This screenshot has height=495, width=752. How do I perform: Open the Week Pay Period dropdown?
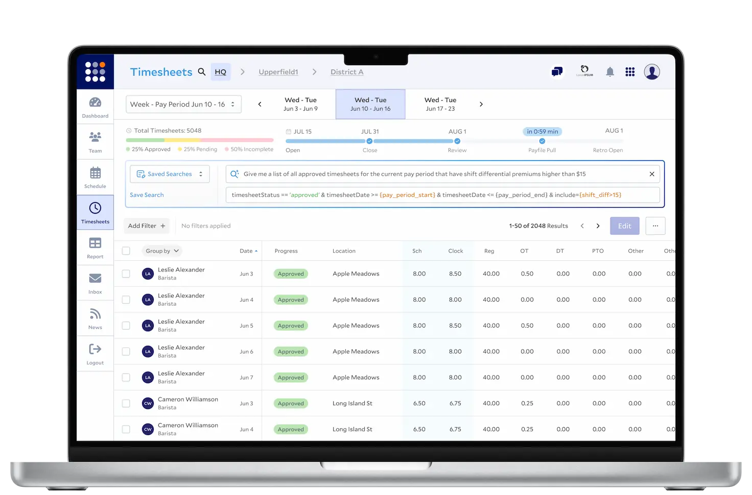click(x=183, y=104)
